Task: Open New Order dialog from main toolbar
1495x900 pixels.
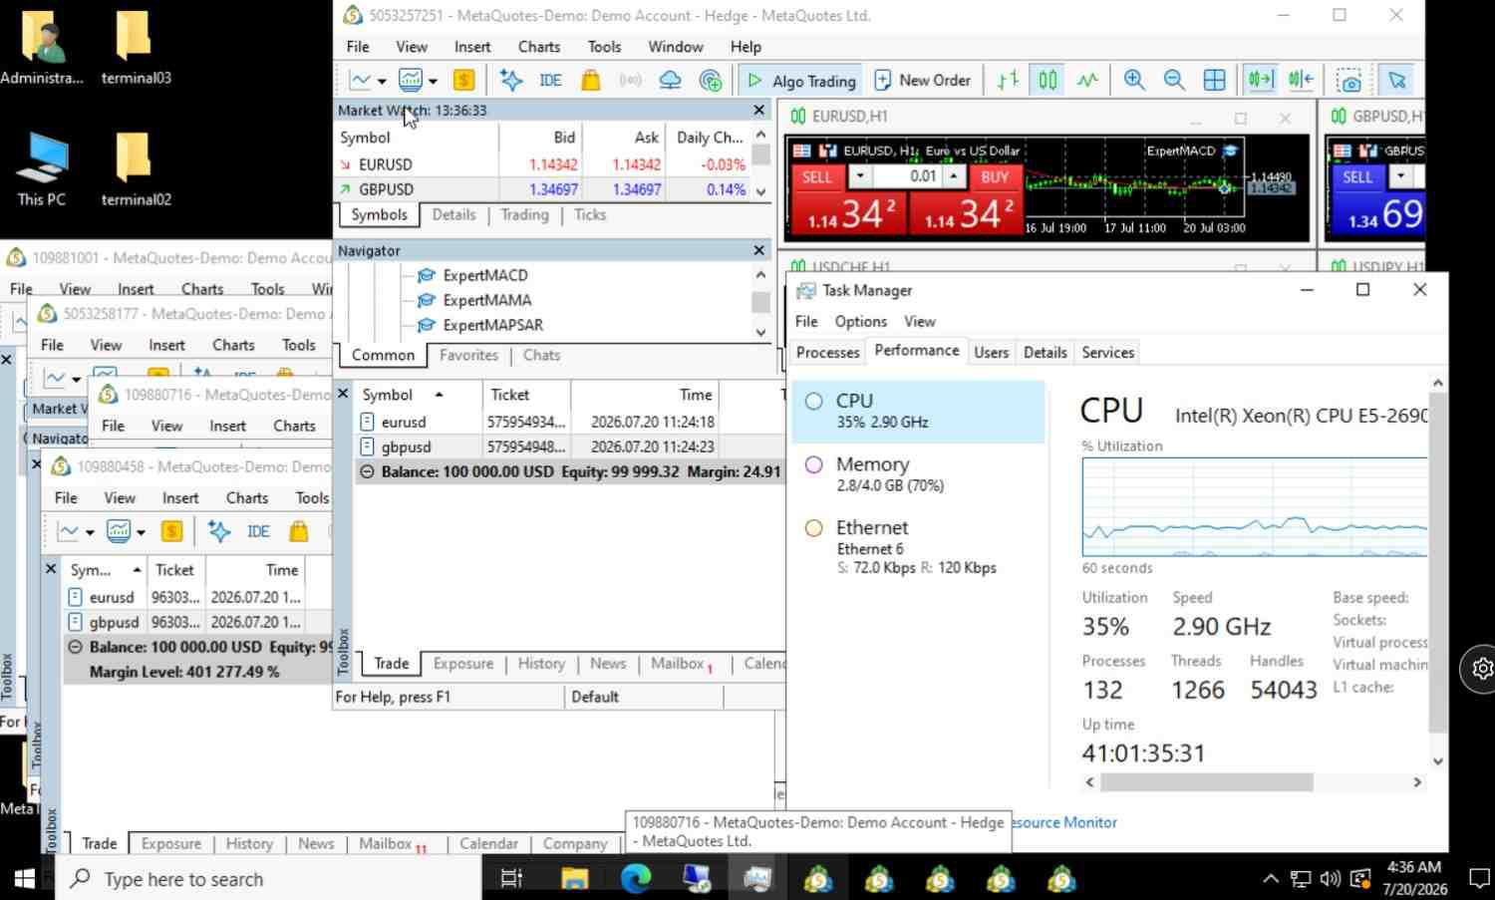Action: pyautogui.click(x=922, y=81)
